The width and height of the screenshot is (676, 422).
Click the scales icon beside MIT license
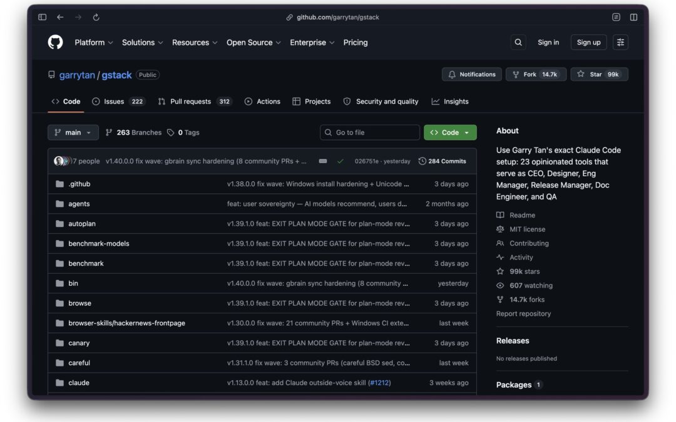point(500,229)
